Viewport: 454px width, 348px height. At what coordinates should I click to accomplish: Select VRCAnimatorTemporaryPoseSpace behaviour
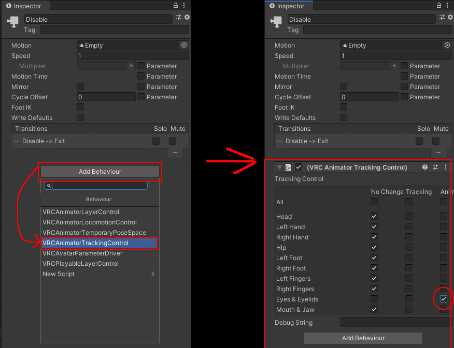point(100,233)
